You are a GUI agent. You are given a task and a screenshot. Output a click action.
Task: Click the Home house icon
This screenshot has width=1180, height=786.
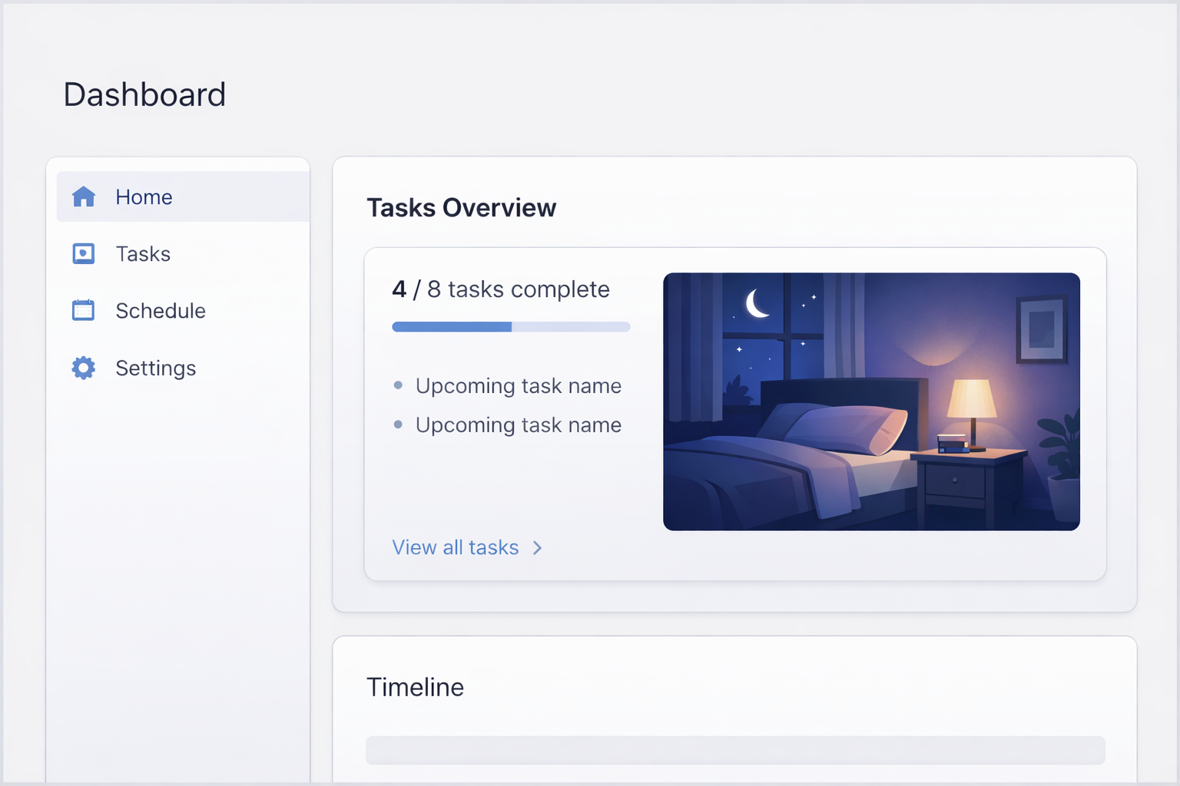83,197
